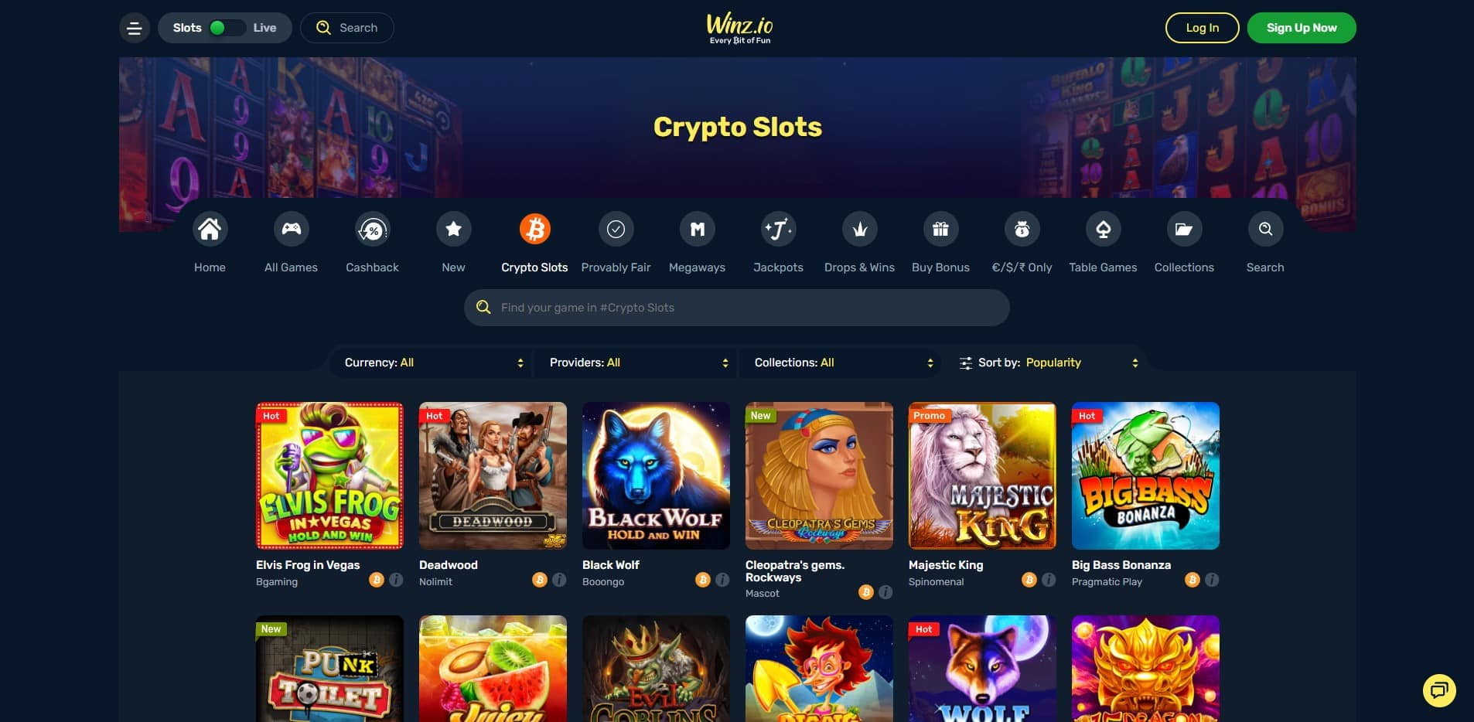1474x722 pixels.
Task: Click the Crypto Slots game search field
Action: (736, 308)
